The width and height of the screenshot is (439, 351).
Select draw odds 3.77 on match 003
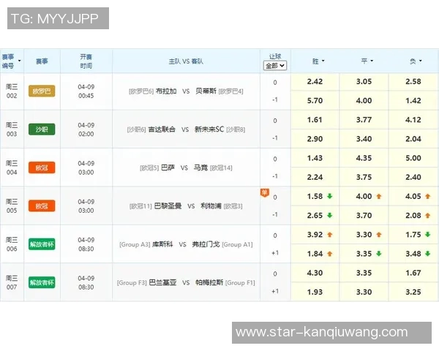[364, 120]
